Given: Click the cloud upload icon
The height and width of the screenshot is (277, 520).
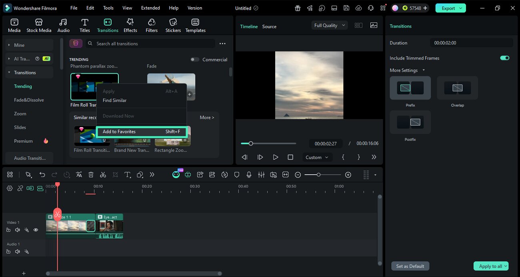Looking at the screenshot, I should [x=358, y=8].
